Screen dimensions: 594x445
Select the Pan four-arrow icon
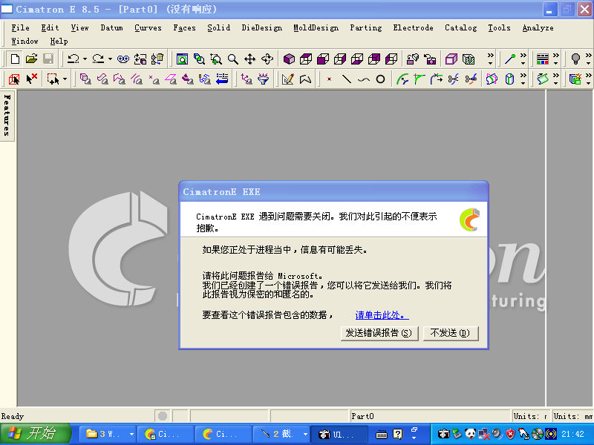pyautogui.click(x=249, y=59)
